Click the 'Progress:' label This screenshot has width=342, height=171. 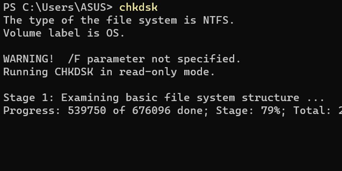(32, 110)
